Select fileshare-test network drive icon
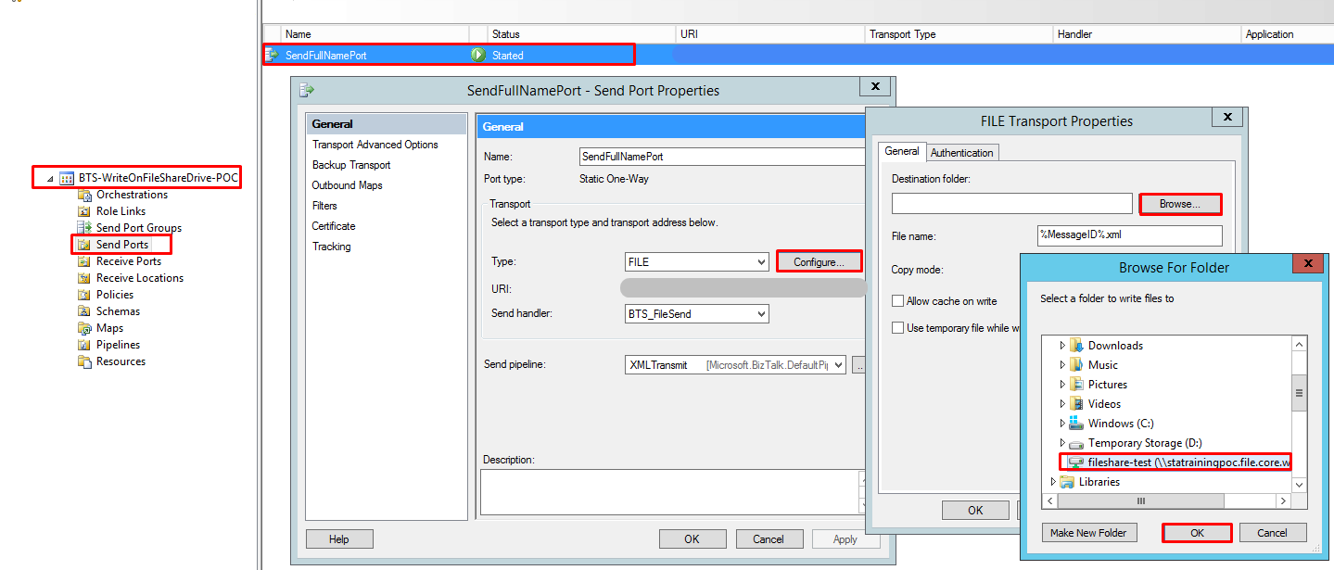 coord(1075,462)
